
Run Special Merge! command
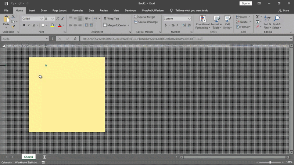(145, 17)
